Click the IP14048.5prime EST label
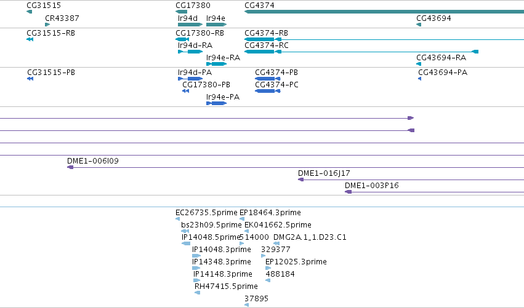Viewport: 524px width, 308px height. pos(211,237)
